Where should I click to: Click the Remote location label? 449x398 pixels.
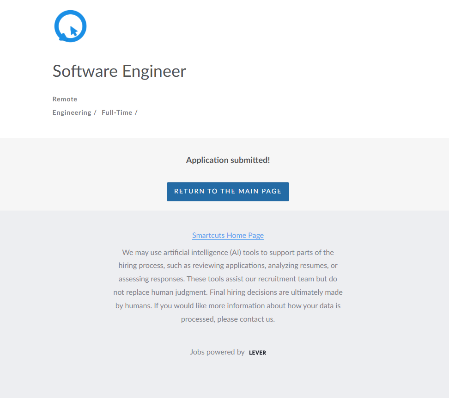point(65,99)
